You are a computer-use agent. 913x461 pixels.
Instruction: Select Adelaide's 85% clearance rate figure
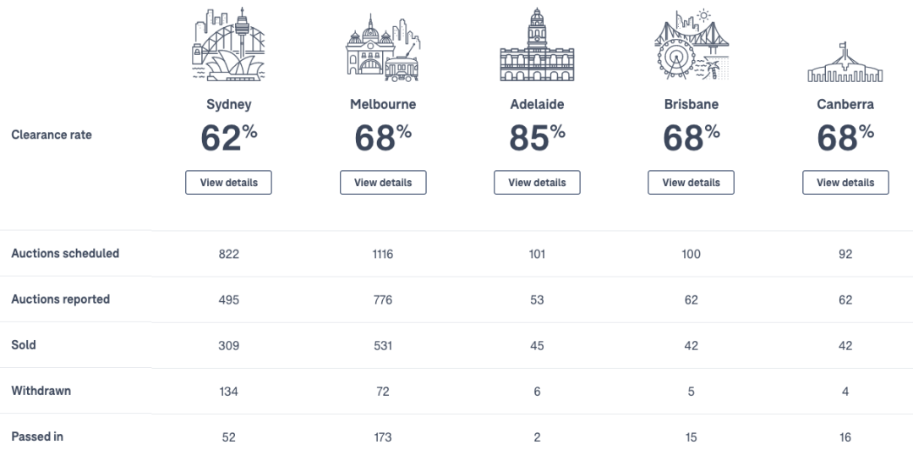[537, 138]
